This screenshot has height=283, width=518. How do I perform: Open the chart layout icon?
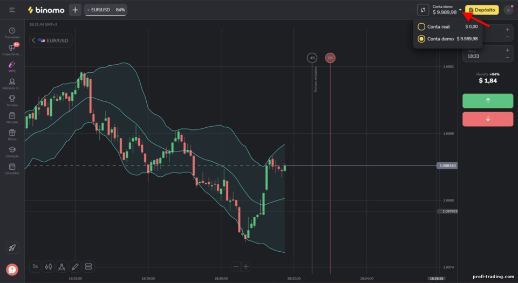click(88, 266)
